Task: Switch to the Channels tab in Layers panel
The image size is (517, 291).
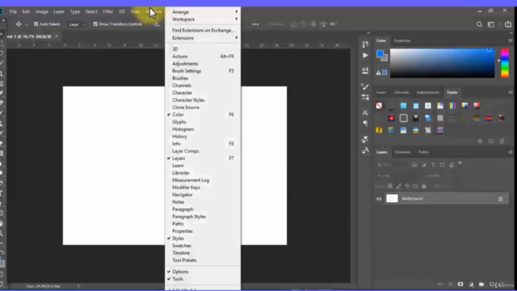Action: tap(402, 152)
